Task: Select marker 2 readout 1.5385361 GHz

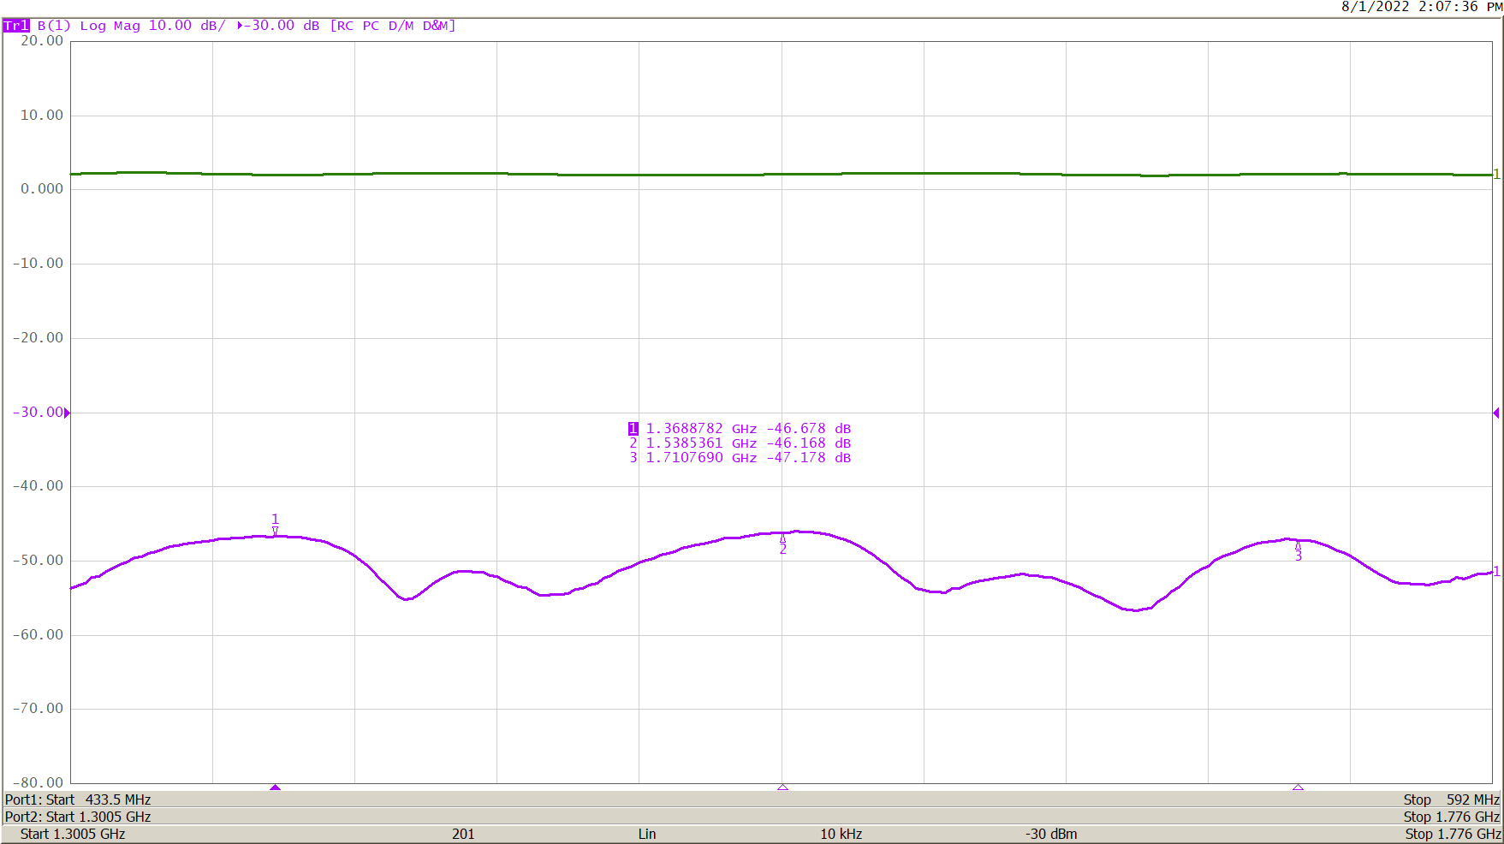Action: [740, 443]
